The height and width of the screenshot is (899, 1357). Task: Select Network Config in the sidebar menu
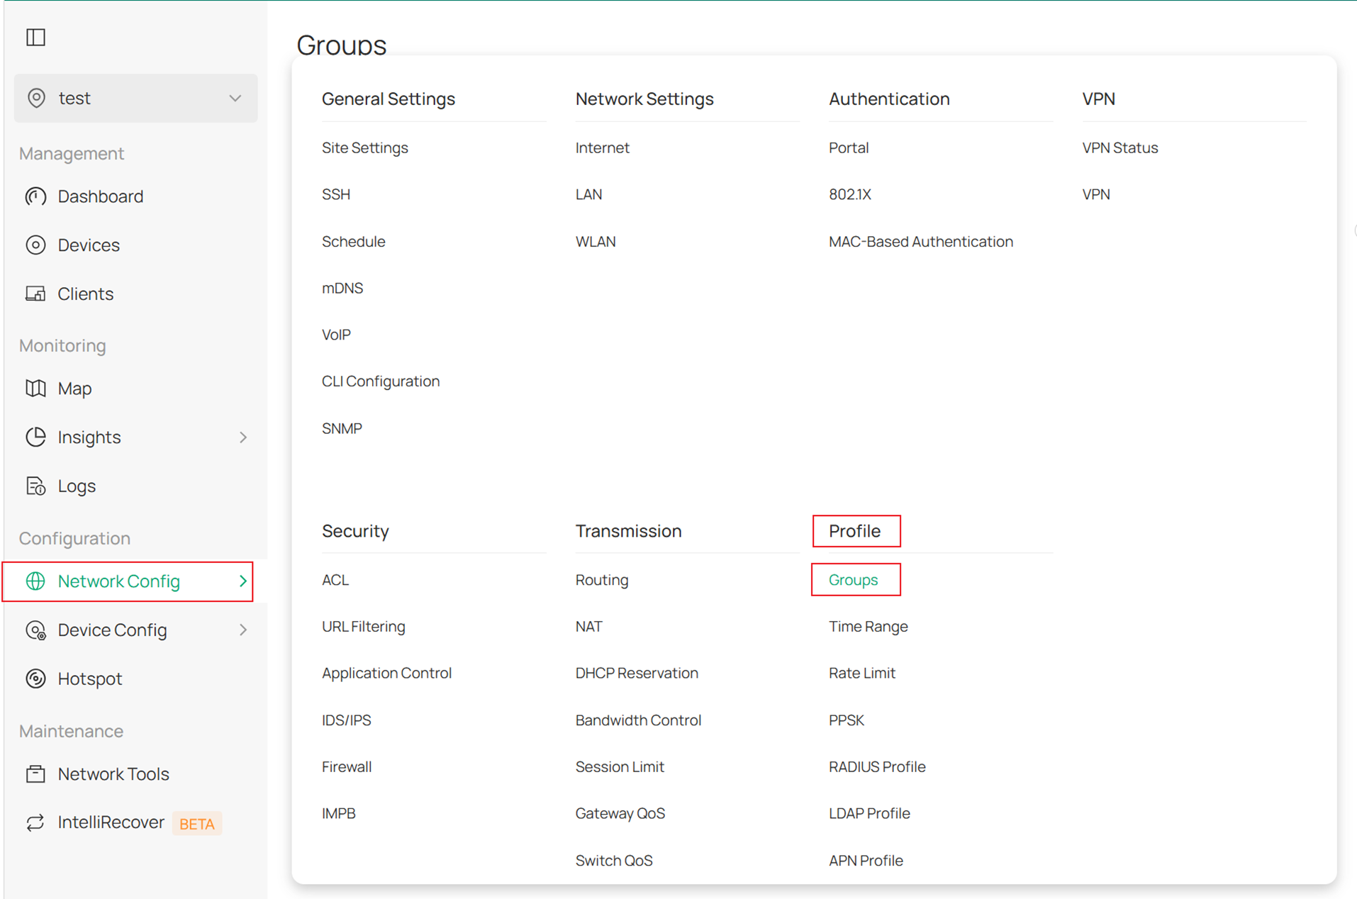pos(118,581)
